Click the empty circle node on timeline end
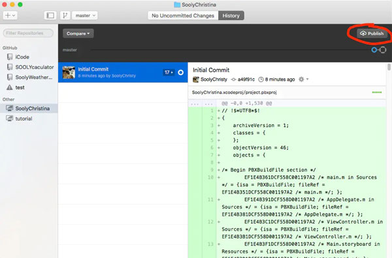392x258 pixels. click(x=383, y=50)
